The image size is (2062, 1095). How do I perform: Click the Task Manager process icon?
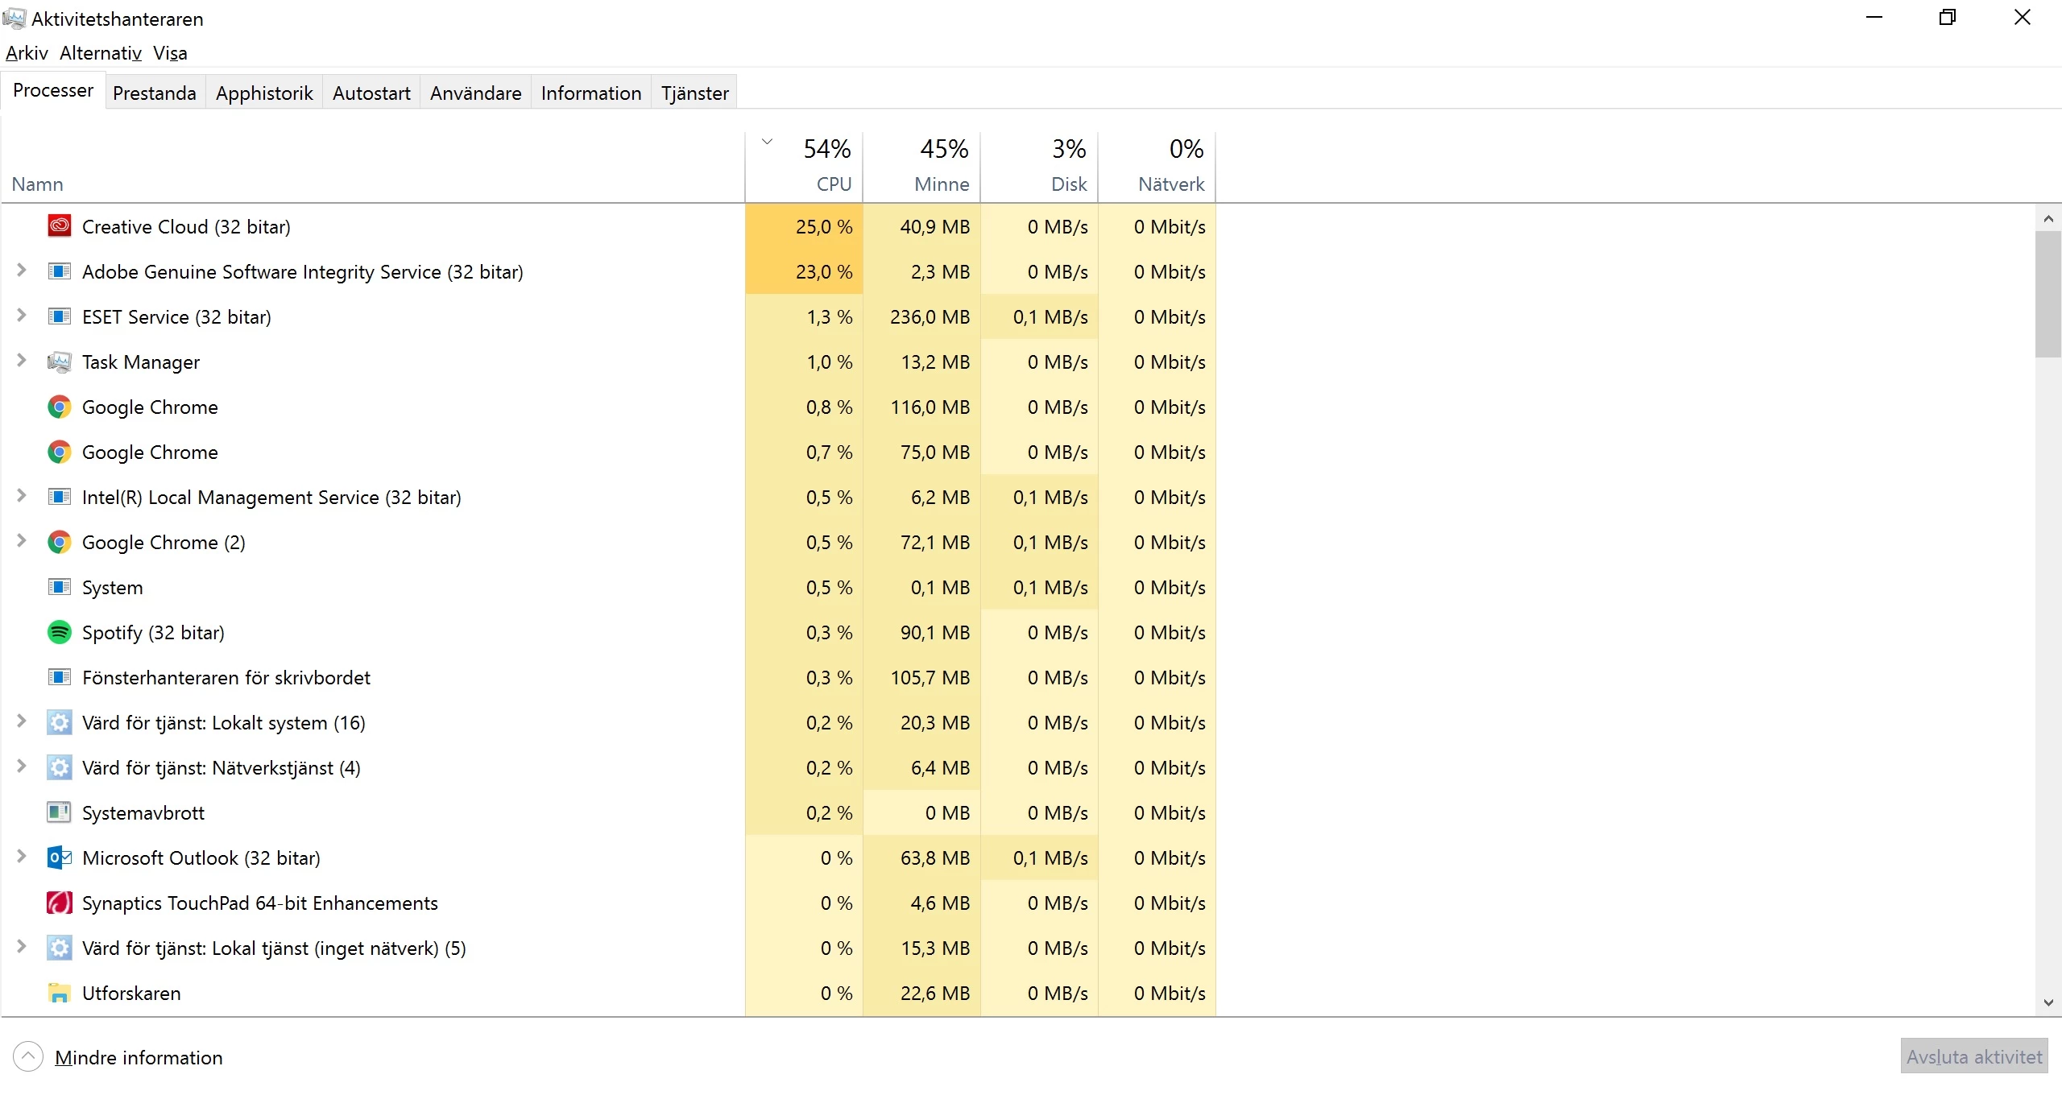[59, 362]
